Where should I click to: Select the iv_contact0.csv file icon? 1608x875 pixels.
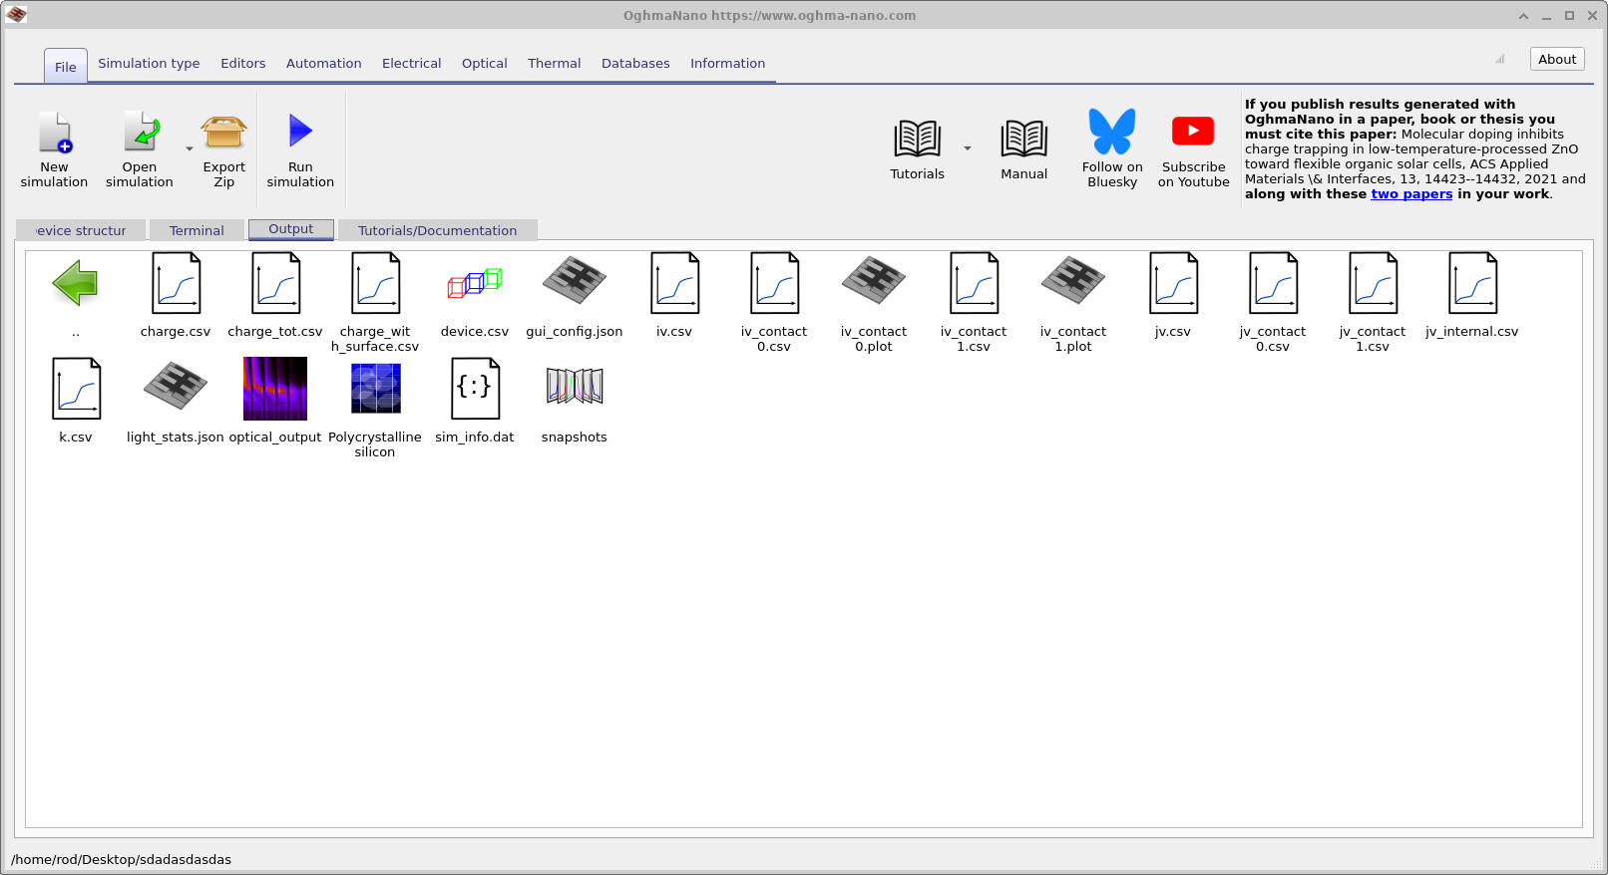[x=775, y=283]
